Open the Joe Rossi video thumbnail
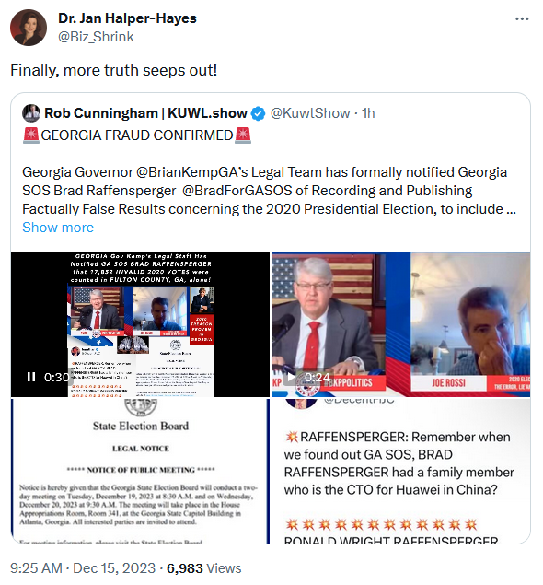The width and height of the screenshot is (543, 585). [x=400, y=324]
